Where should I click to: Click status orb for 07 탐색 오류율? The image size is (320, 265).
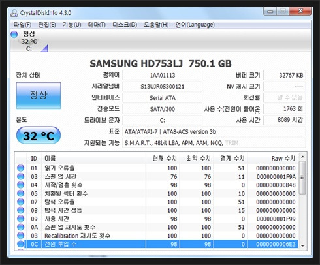coord(21,202)
